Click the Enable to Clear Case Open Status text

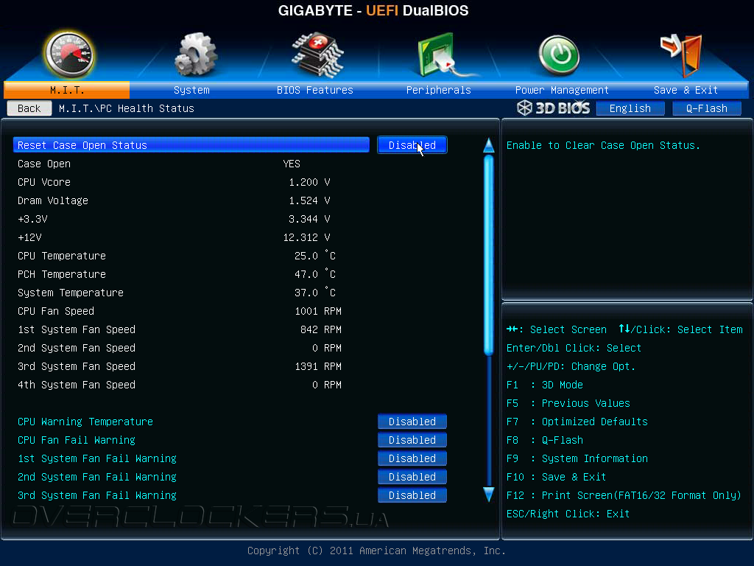point(603,145)
